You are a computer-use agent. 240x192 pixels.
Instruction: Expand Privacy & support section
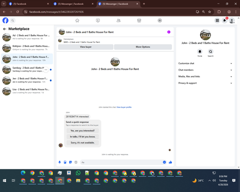[205, 83]
